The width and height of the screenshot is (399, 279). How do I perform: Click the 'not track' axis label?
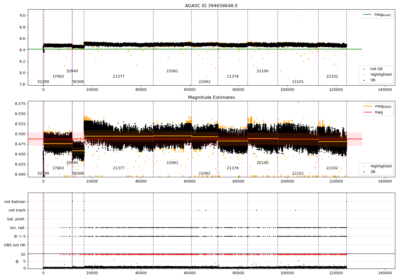click(17, 210)
